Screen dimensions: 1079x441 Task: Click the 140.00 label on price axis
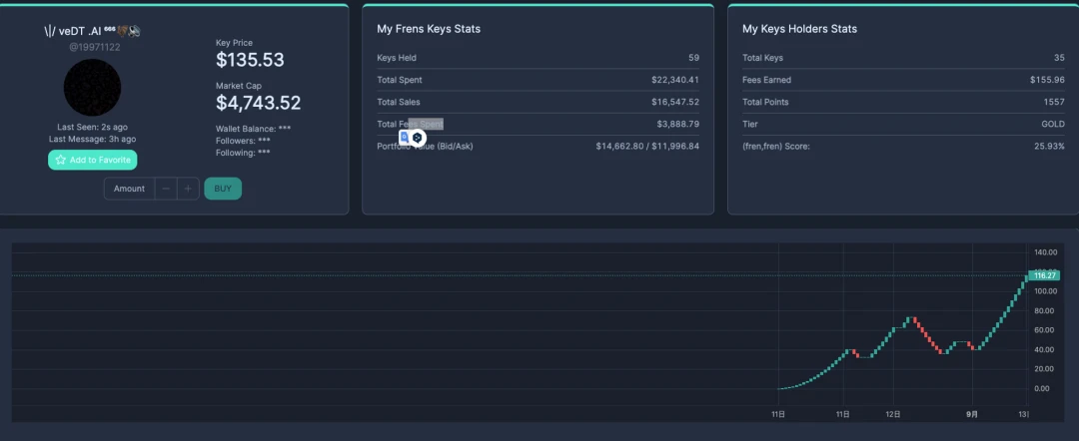1046,252
